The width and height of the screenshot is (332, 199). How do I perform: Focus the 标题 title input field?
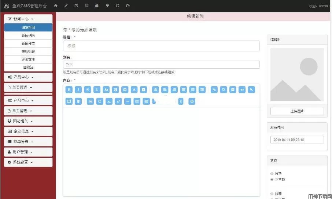click(x=161, y=46)
